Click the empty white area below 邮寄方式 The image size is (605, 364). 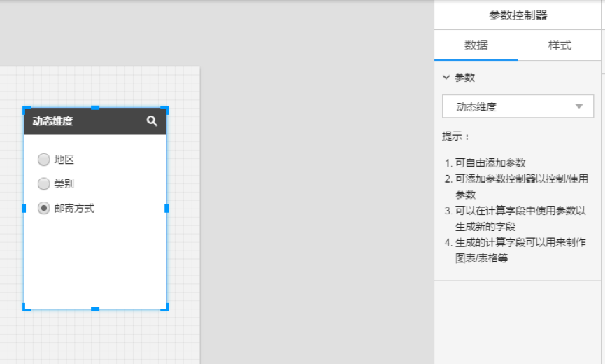(95, 259)
